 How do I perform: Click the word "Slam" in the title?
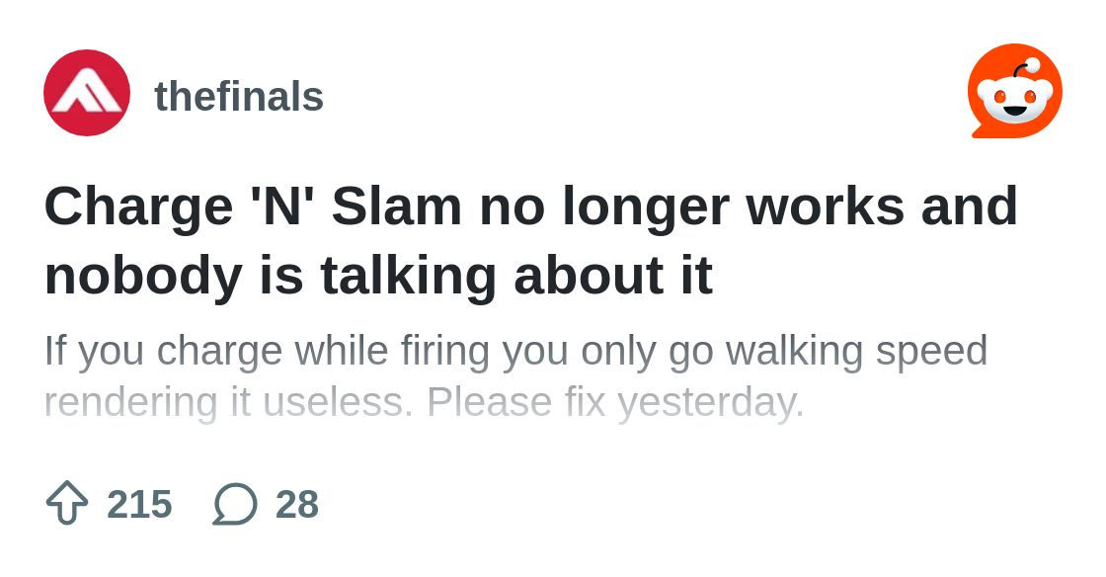click(396, 206)
